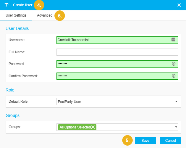The image size is (186, 148).
Task: Click the Create User title text
Action: 23,5
